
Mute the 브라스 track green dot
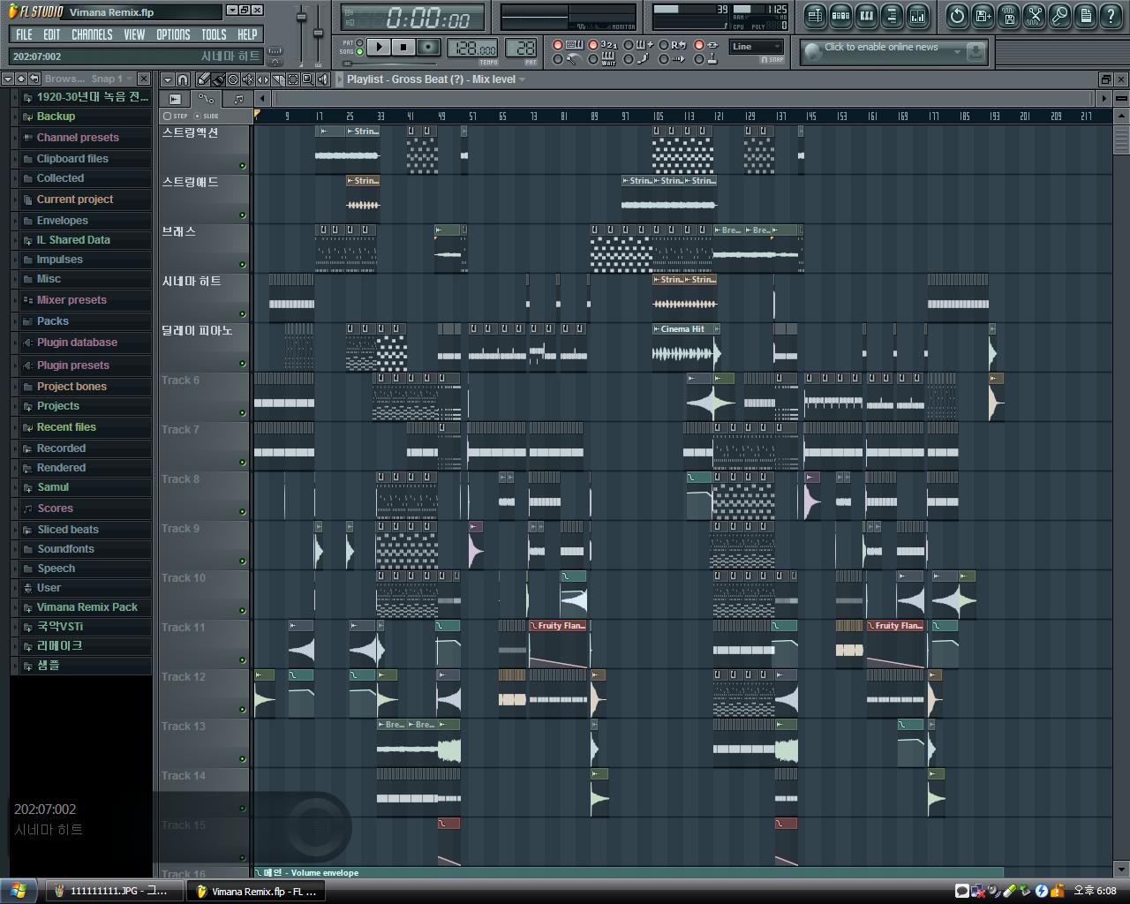[242, 264]
